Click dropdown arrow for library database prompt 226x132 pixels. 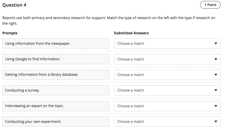coord(216,75)
